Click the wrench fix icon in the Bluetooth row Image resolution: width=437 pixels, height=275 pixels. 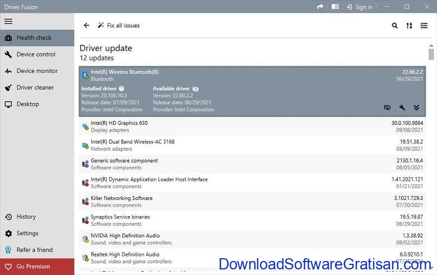pos(402,108)
